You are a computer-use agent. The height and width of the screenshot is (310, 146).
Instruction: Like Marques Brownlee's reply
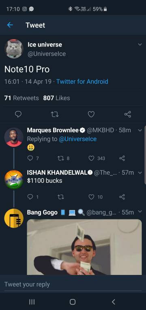(x=97, y=158)
